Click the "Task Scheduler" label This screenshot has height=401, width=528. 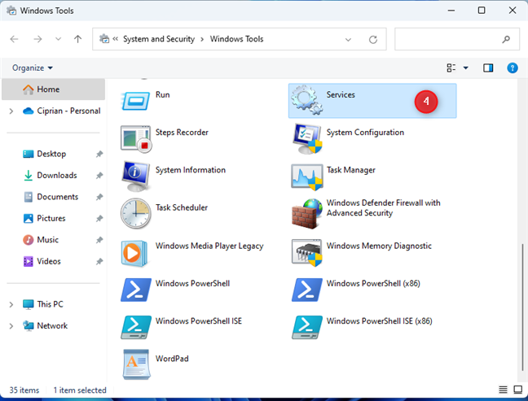click(x=182, y=207)
